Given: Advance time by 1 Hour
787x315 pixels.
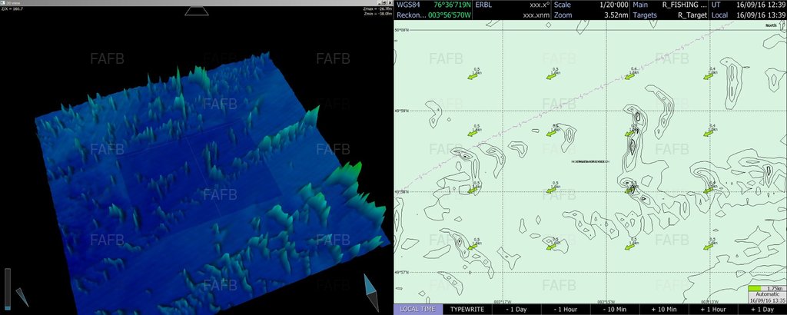Looking at the screenshot, I should 712,309.
